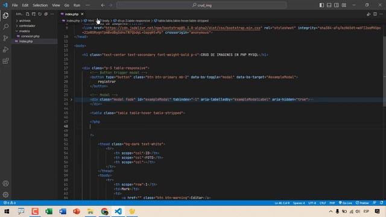
Task: Click the crud_img command center search box
Action: coord(201,5)
